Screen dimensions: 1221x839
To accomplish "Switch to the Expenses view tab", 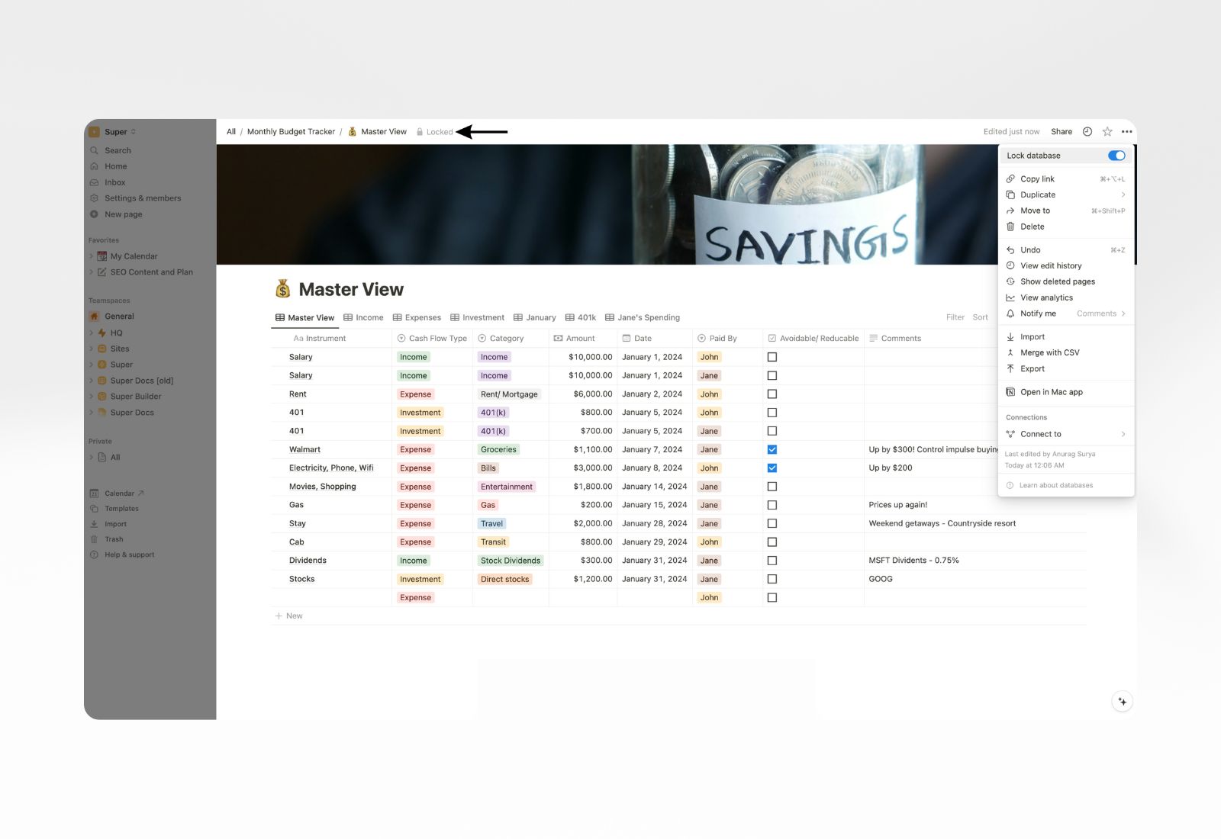I will point(417,317).
